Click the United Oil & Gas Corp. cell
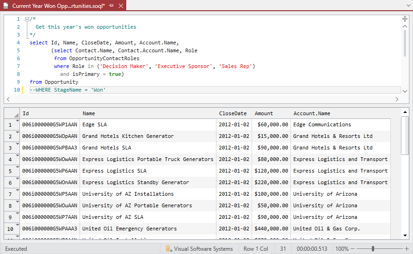Viewport: 413px width, 254px height. 340,229
